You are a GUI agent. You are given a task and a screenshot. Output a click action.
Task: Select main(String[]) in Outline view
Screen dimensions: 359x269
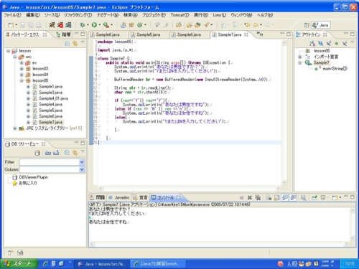coord(335,69)
